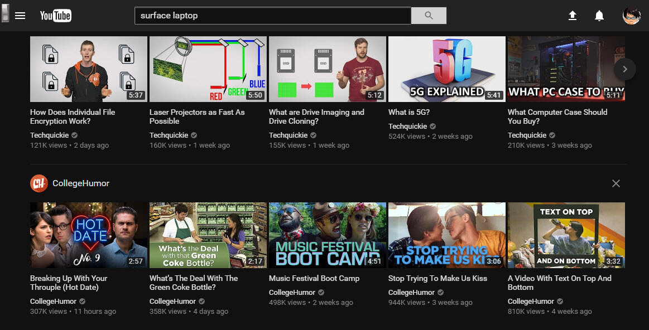Show next Techquickie videos with arrow

pos(625,69)
